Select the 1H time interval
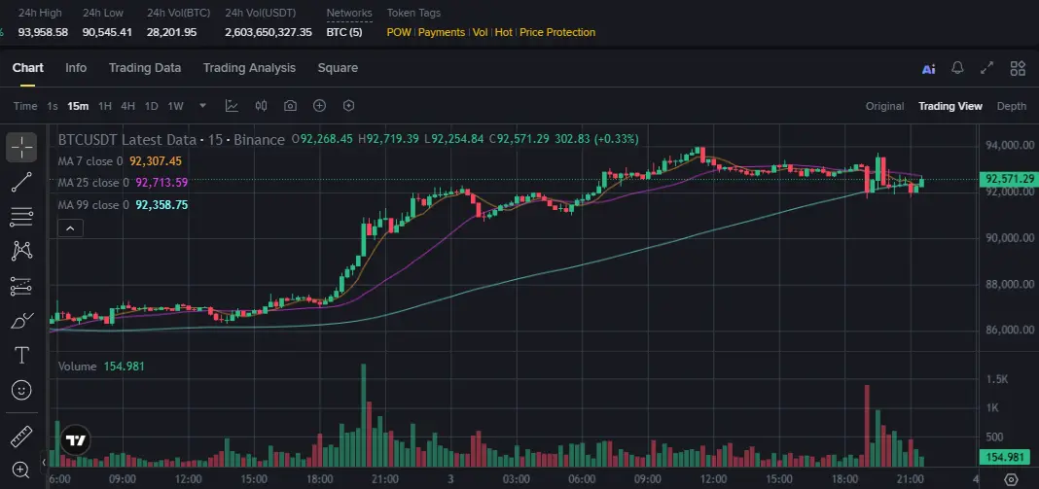Image resolution: width=1039 pixels, height=489 pixels. [105, 106]
